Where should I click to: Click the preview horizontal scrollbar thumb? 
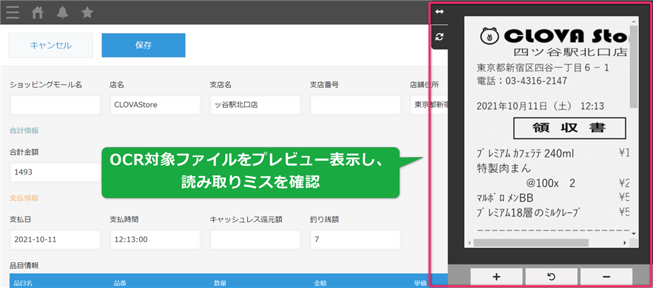(531, 242)
